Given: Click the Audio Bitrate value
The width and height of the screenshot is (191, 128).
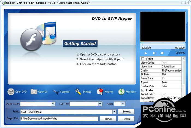Looking at the screenshot, I should tap(171, 98).
